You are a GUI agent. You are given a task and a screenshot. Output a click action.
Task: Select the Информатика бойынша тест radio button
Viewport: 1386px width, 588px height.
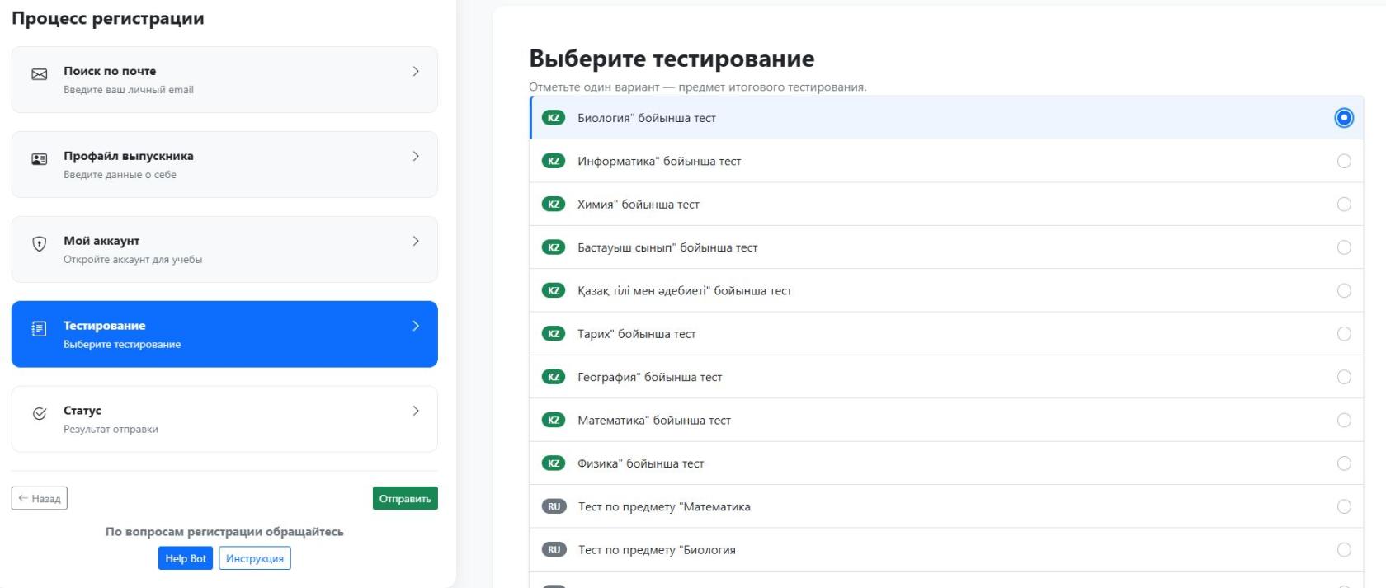click(x=1344, y=161)
